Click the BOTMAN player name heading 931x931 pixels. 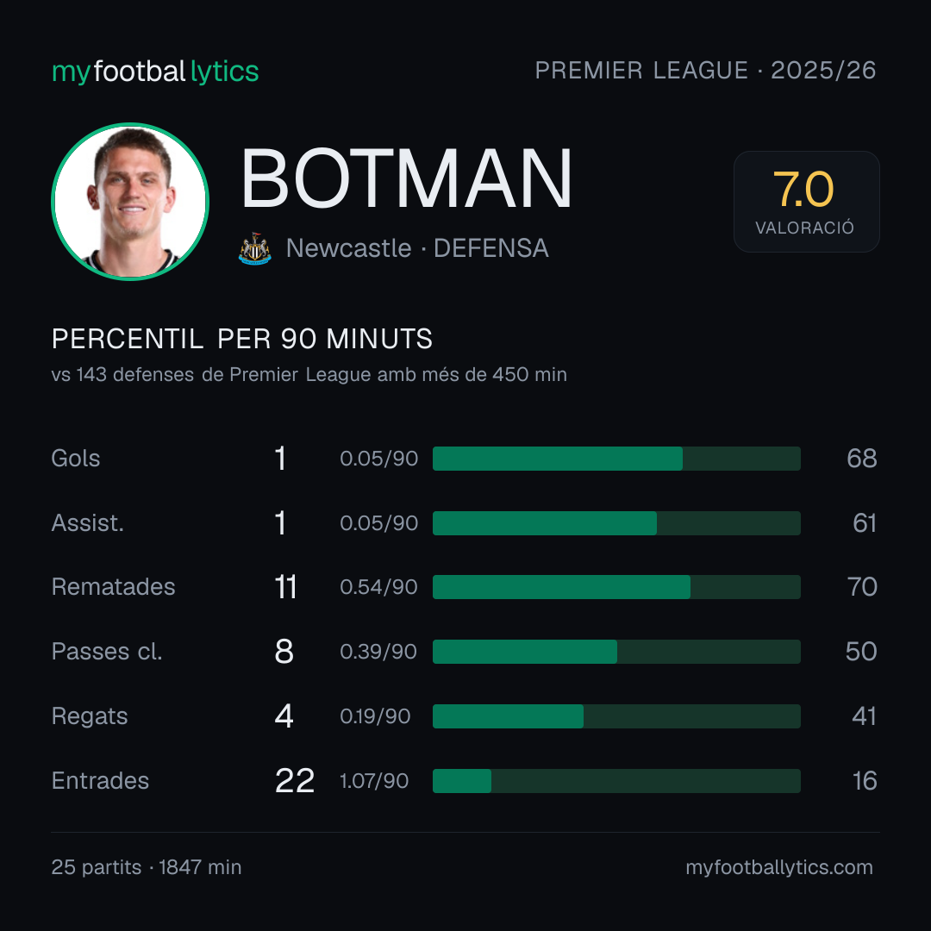pos(406,178)
